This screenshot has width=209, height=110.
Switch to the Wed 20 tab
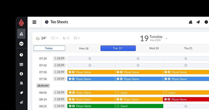(x=154, y=48)
